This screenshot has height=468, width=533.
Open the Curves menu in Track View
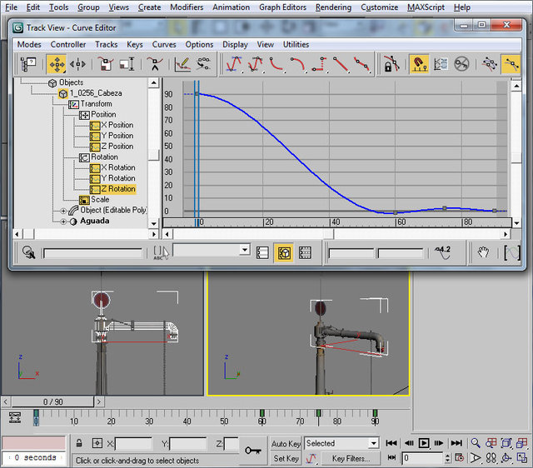pyautogui.click(x=164, y=44)
